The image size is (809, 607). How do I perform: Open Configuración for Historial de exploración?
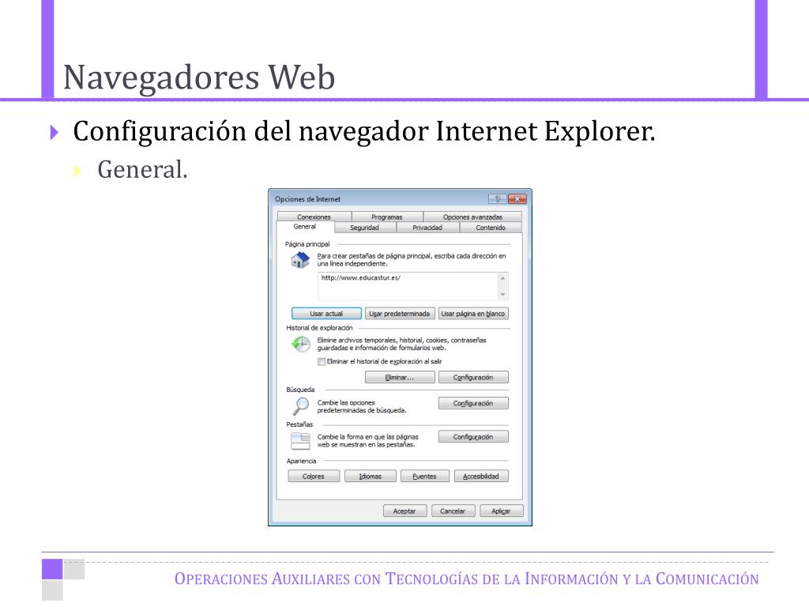point(473,377)
